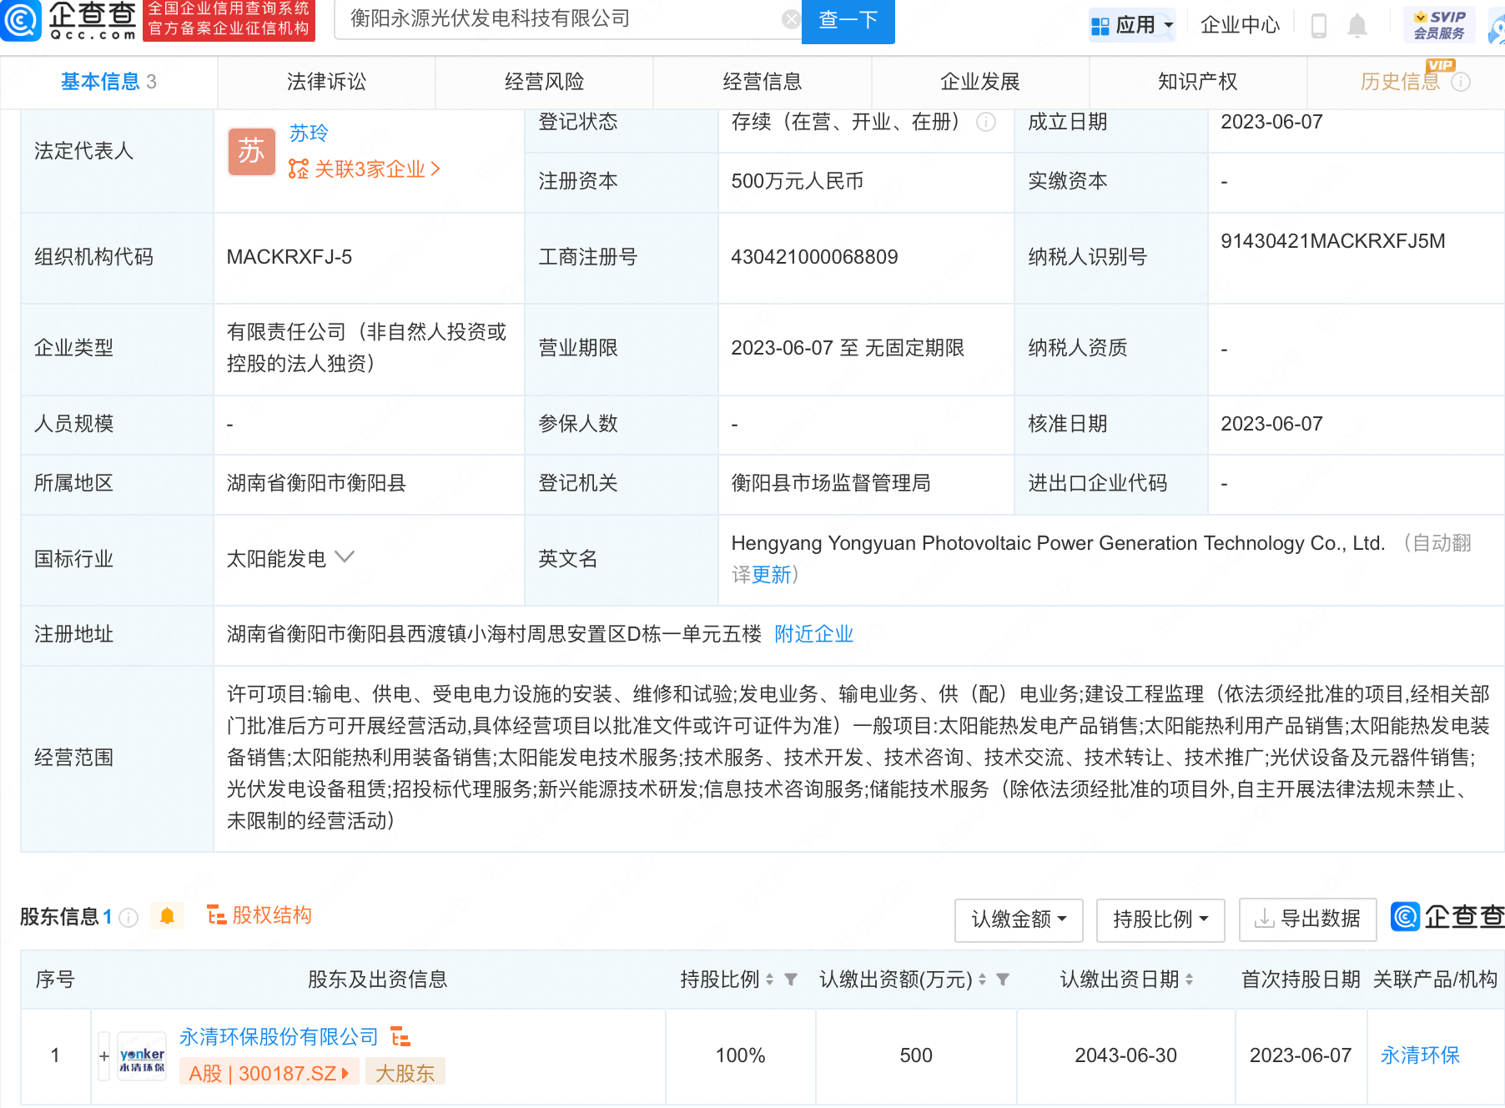This screenshot has width=1505, height=1108.
Task: Clear the search box with X icon
Action: coord(791,19)
